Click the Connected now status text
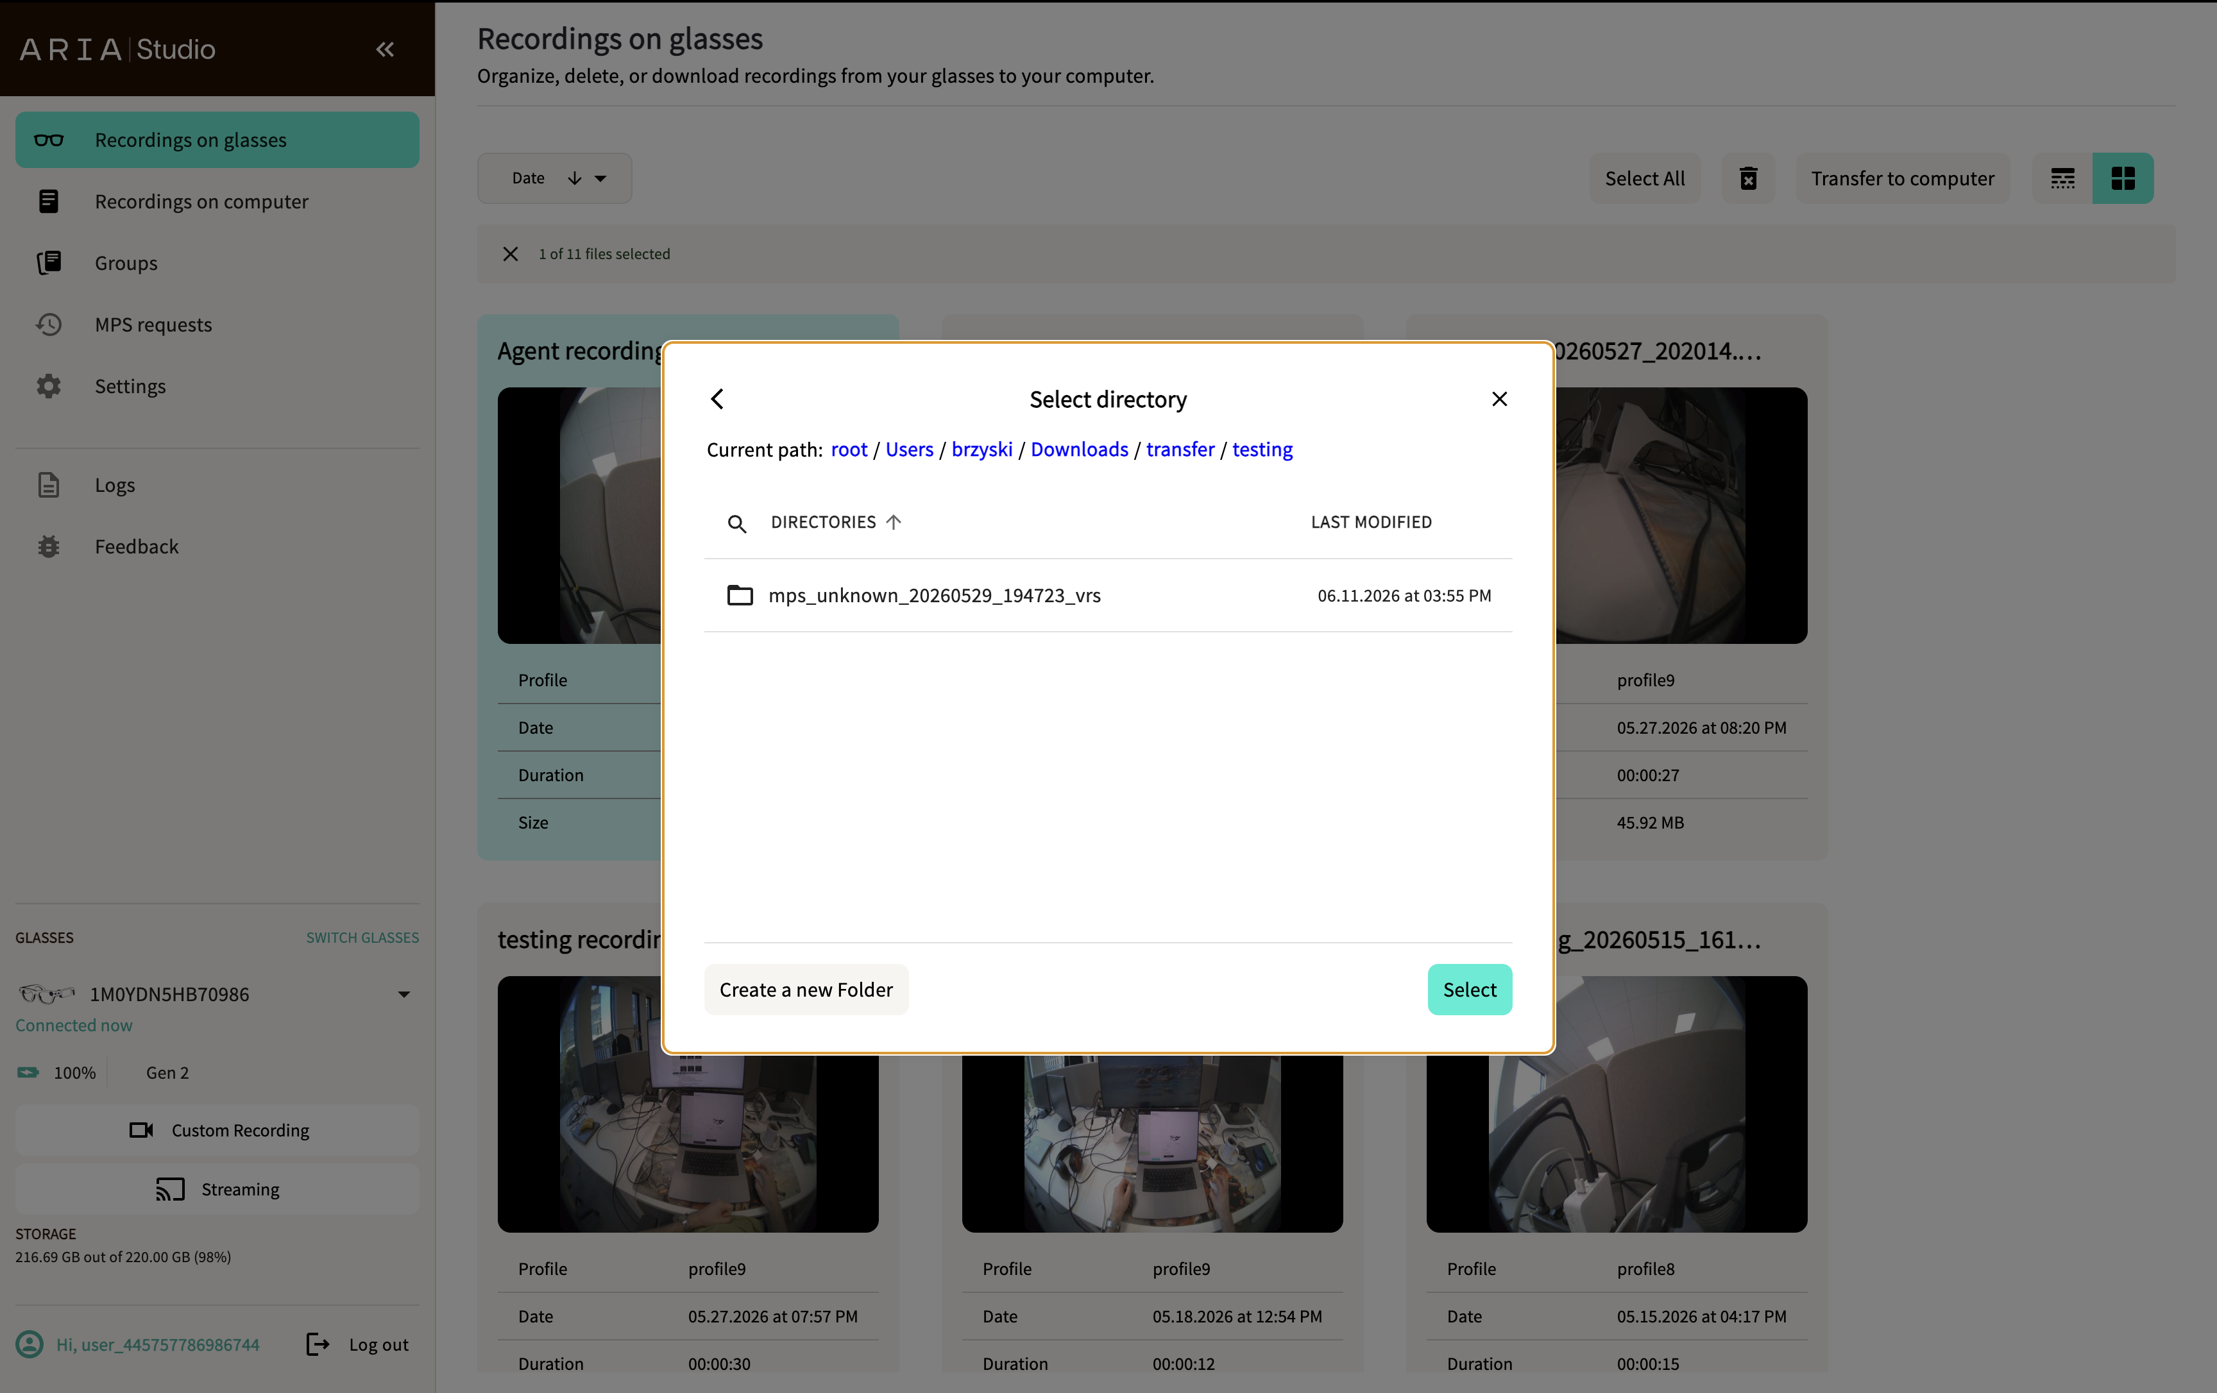Screen dimensions: 2217x1393 coord(74,1025)
